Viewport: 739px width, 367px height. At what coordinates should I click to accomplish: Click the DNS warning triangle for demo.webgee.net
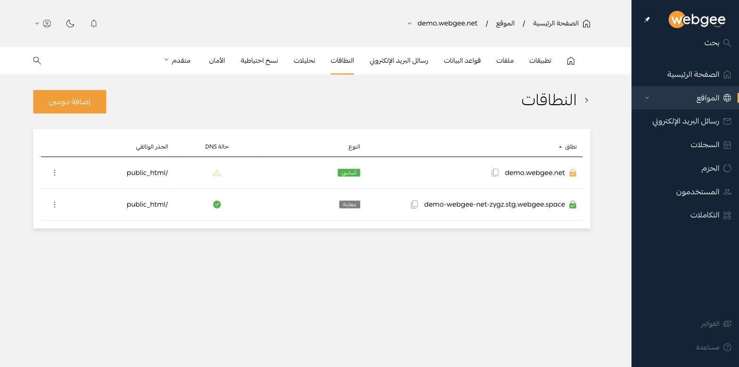217,173
